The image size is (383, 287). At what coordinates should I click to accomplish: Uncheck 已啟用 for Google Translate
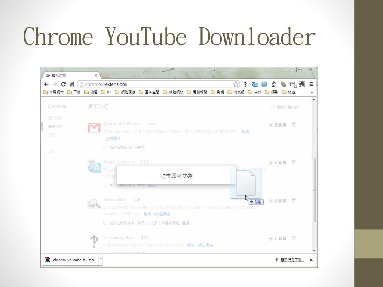click(271, 163)
